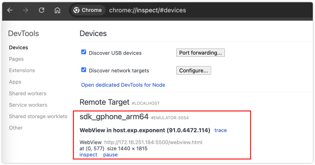Click the browser forward arrow
The image size is (315, 165).
click(x=26, y=10)
